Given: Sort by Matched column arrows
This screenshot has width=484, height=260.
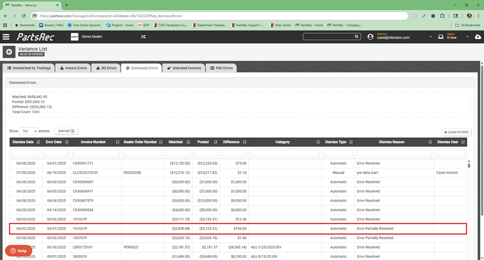Looking at the screenshot, I should 188,142.
